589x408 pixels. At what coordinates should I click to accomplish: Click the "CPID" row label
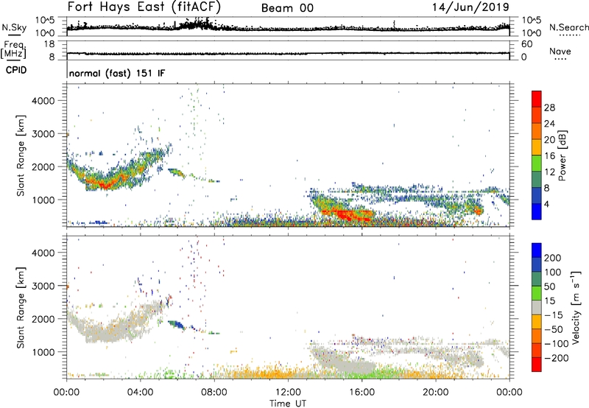[16, 70]
